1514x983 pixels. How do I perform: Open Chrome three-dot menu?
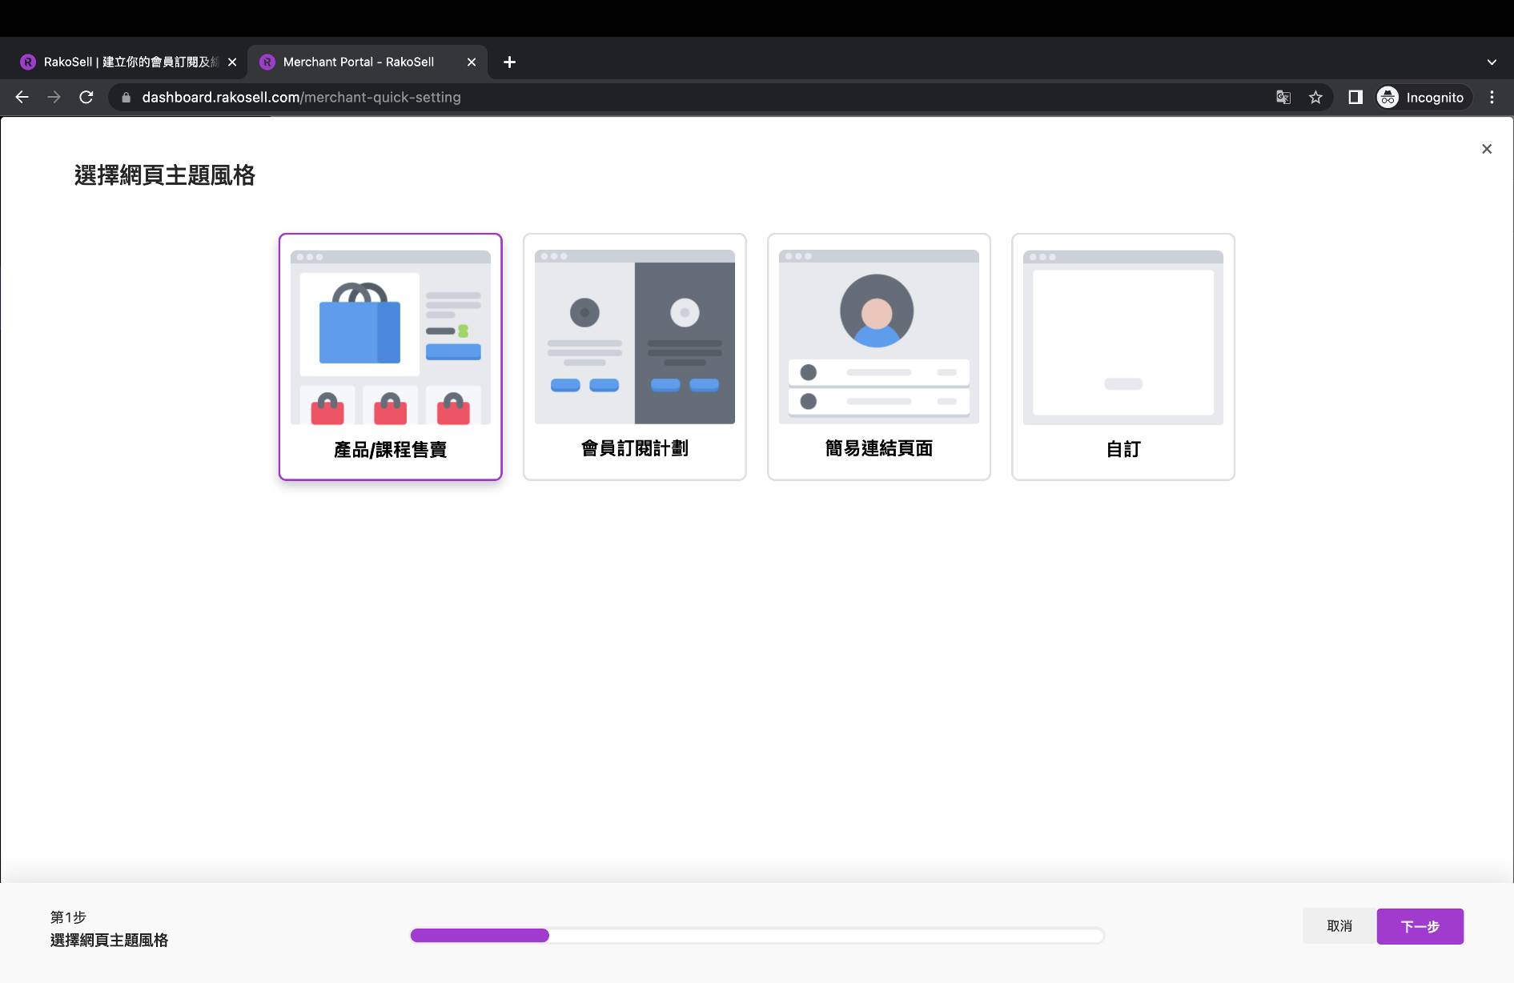click(1491, 97)
